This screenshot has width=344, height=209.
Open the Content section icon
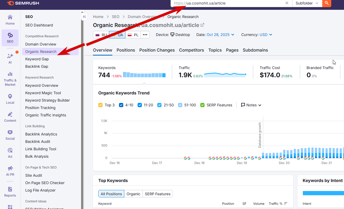10,117
